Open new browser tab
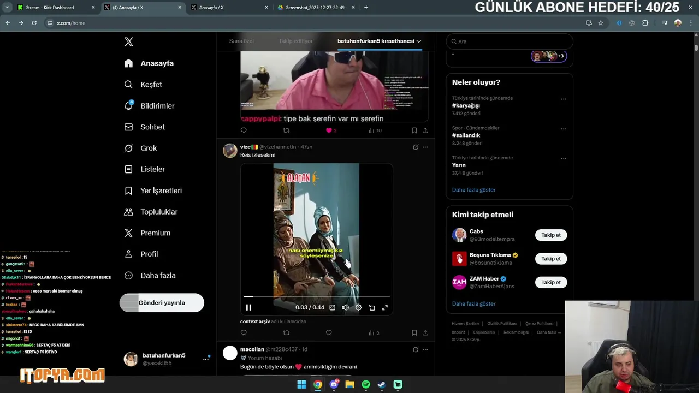Screen dimensions: 699x393 366,8
